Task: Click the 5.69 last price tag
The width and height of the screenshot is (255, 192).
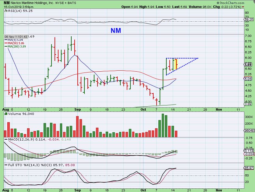Action: pos(248,65)
